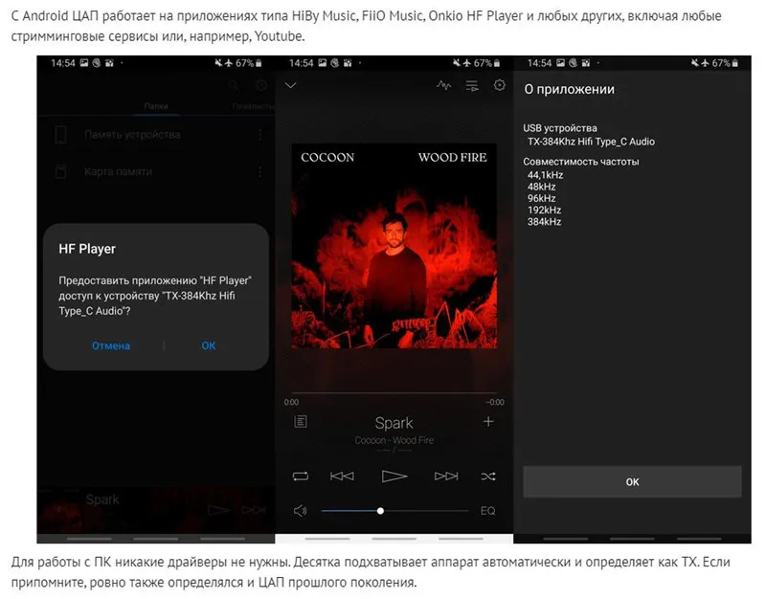Click the phone storage icon
The height and width of the screenshot is (599, 766).
coord(60,135)
